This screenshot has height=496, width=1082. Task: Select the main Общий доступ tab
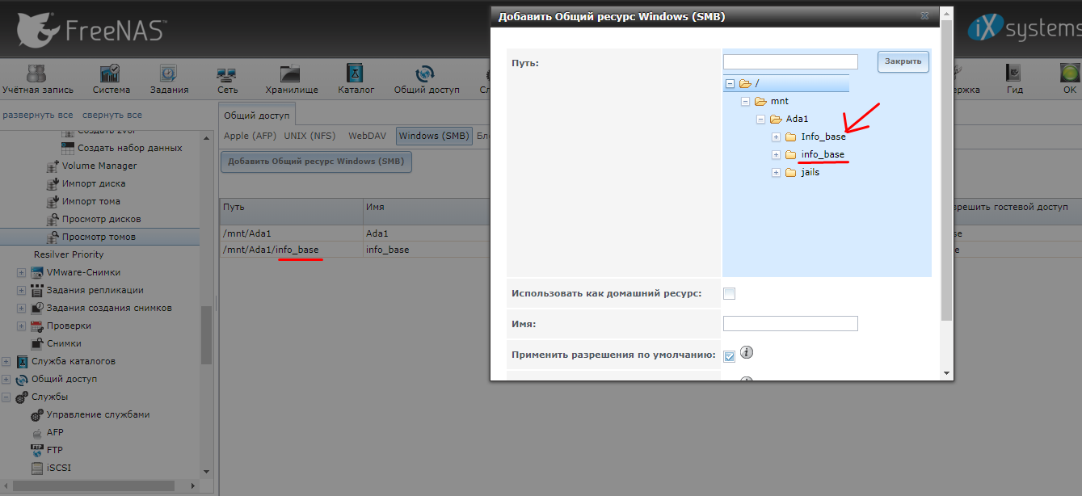click(257, 116)
